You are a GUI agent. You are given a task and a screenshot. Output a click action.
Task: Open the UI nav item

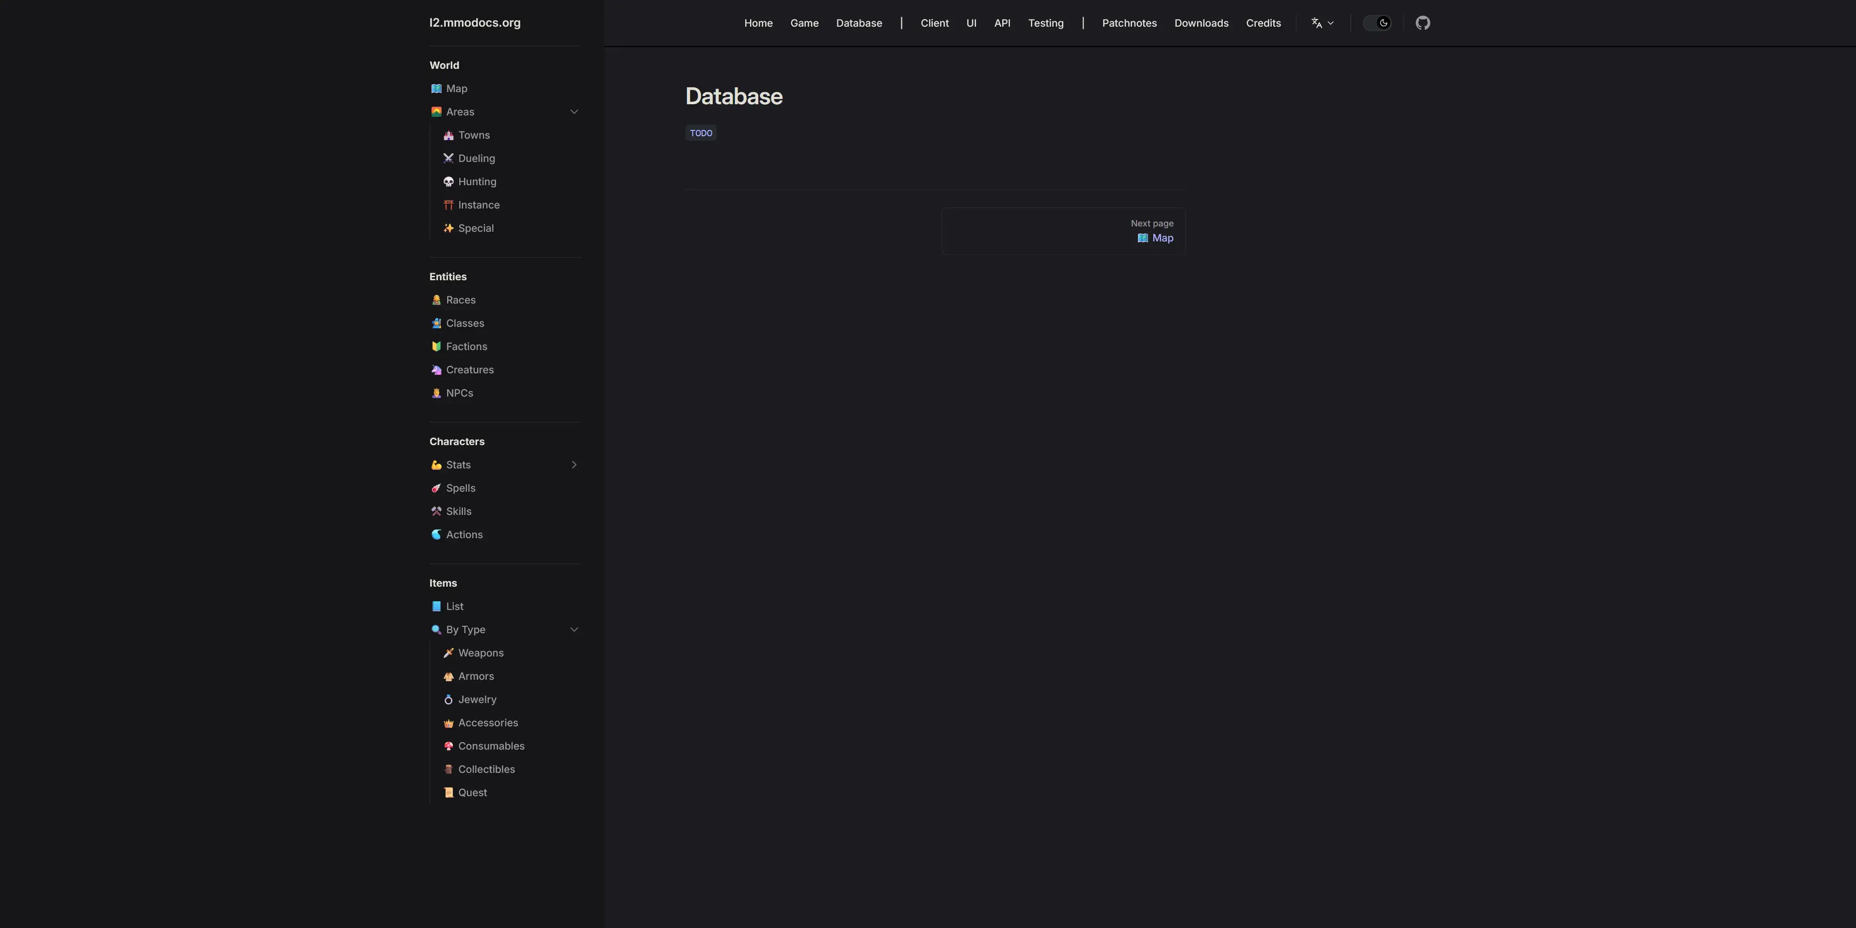pos(971,23)
